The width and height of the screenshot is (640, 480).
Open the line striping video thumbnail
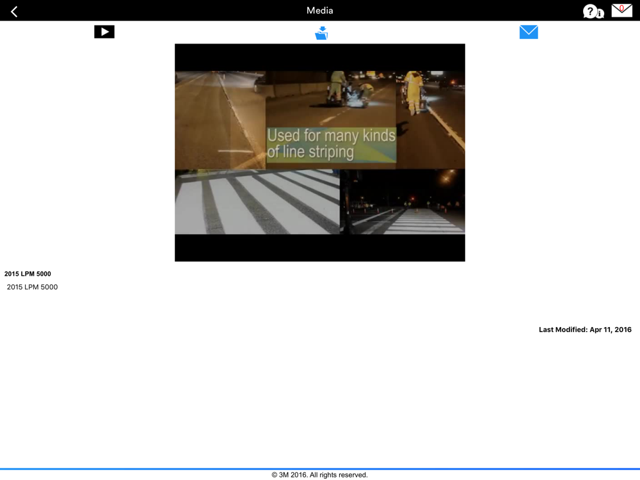click(x=320, y=153)
